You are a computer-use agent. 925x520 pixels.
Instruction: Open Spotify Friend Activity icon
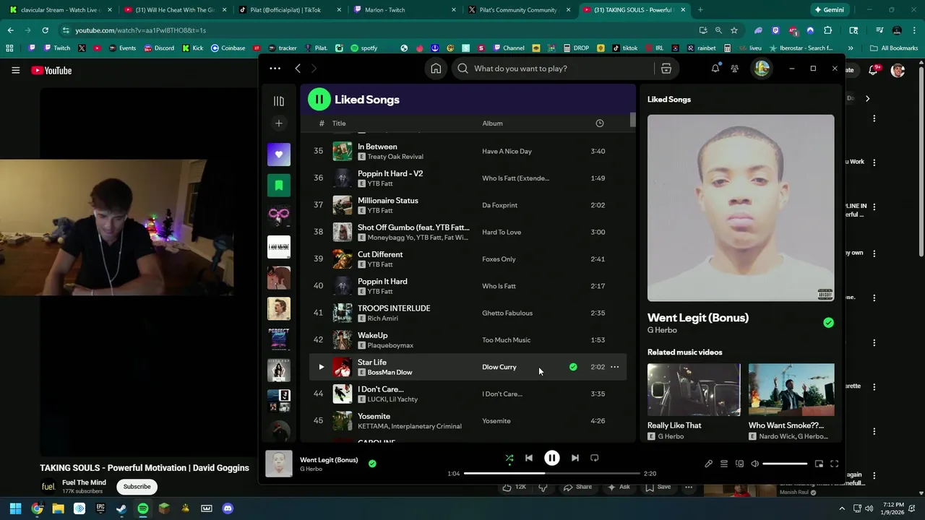(735, 69)
